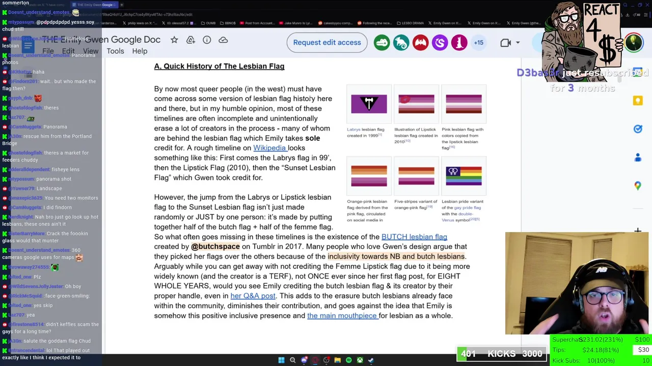
Task: Open the pink meerkat anonymous viewer avatar
Action: point(459,43)
